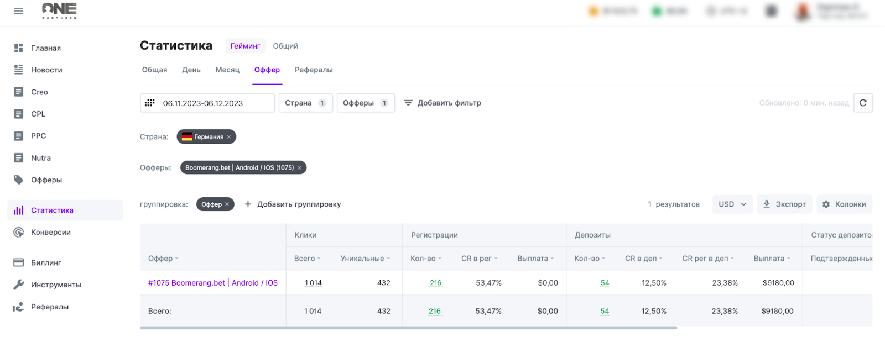Screen dimensions: 885x337
Task: Click the Экспорт button
Action: click(784, 204)
